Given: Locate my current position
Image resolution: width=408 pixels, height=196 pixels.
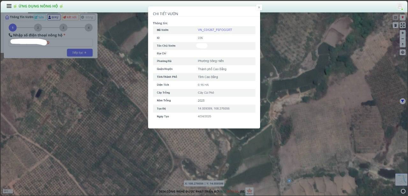Looking at the screenshot, I should [x=403, y=52].
